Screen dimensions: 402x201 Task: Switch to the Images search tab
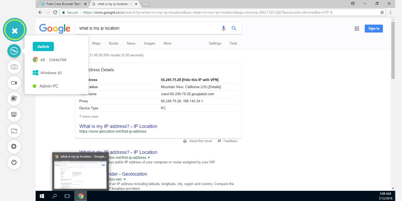[x=149, y=43]
